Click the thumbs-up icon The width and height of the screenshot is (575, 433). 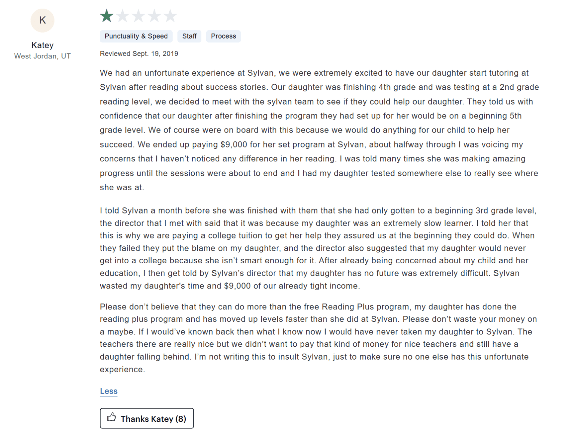[x=112, y=417]
